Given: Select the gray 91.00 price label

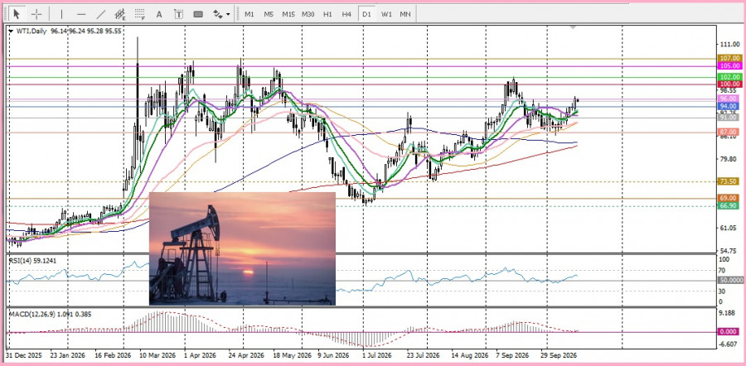Looking at the screenshot, I should point(729,117).
